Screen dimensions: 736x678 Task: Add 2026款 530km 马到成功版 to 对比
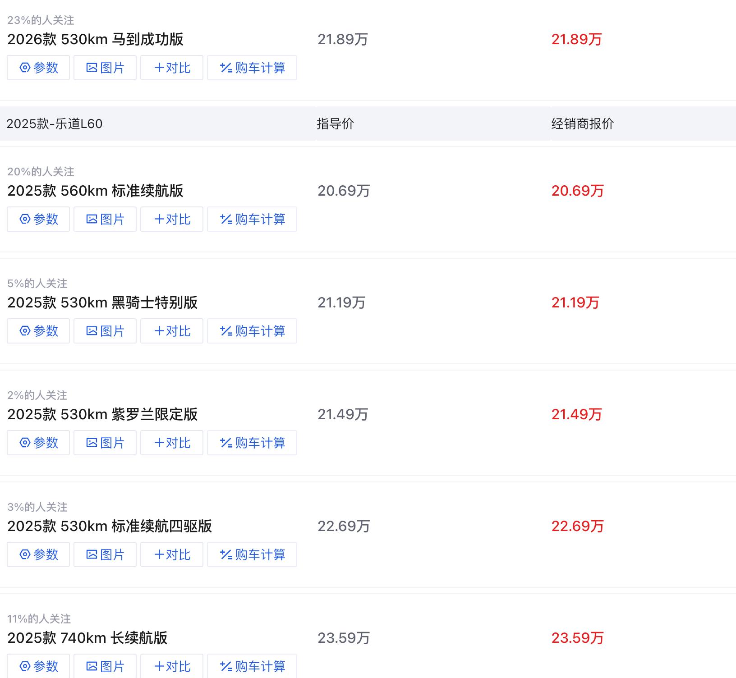tap(172, 68)
